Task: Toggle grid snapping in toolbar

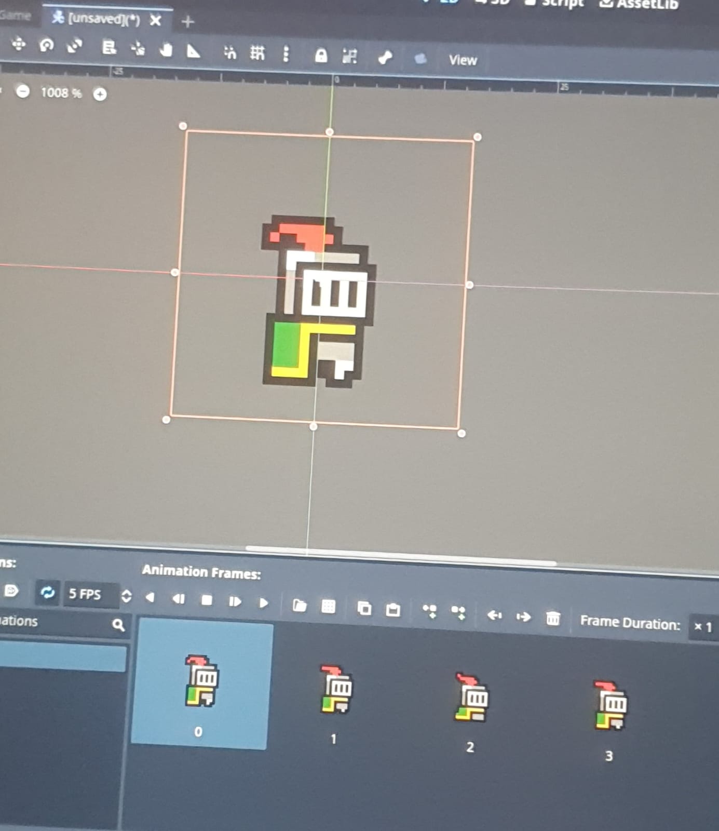Action: [257, 53]
